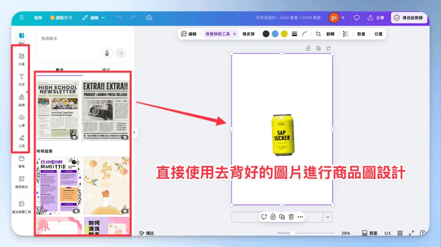This screenshot has width=441, height=247.
Task: Open the 工具 tools panel
Action: [x=22, y=141]
